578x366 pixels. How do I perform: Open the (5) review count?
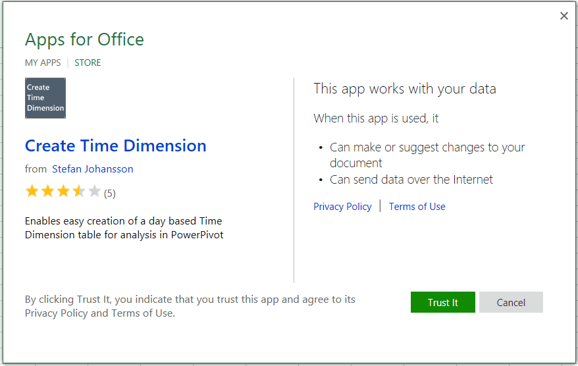click(110, 194)
